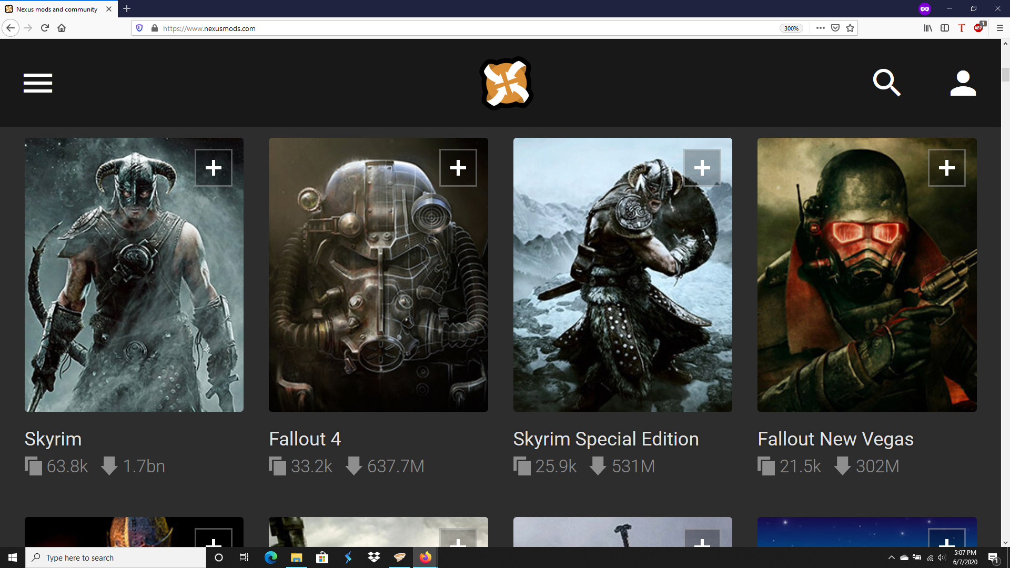Image resolution: width=1010 pixels, height=568 pixels.
Task: Bookmark this page with the star
Action: (x=850, y=28)
